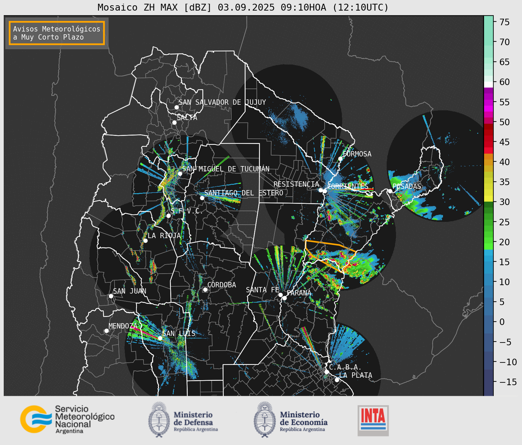Click the Salta city marker dot

pyautogui.click(x=175, y=122)
